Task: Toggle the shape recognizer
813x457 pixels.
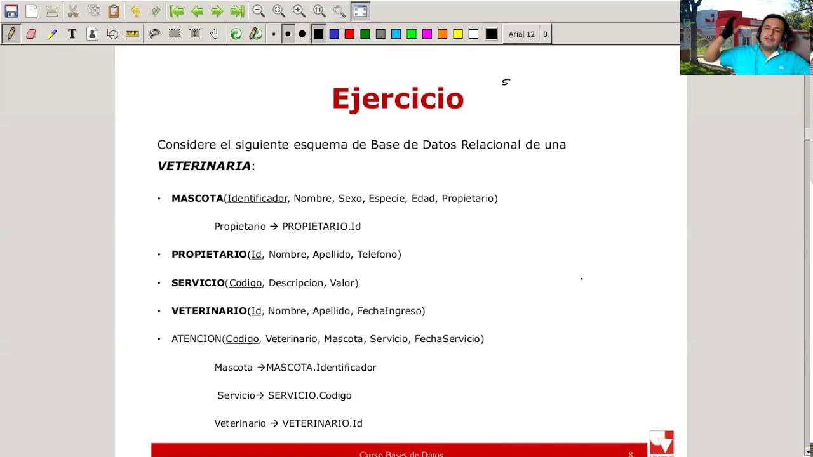Action: point(112,34)
